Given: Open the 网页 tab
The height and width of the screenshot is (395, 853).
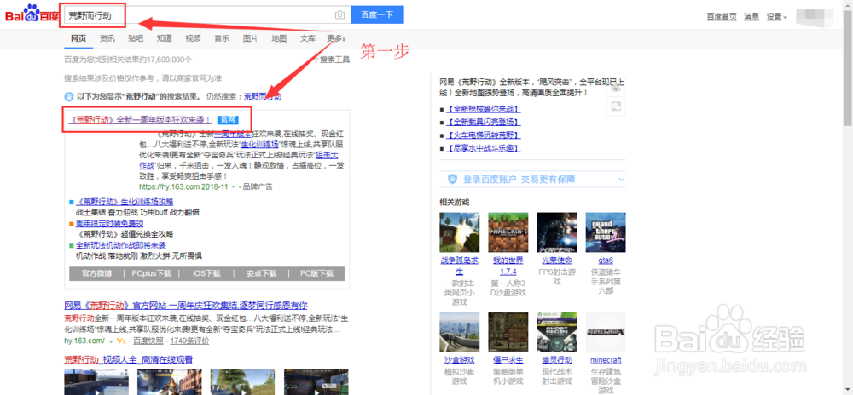Looking at the screenshot, I should tap(78, 38).
